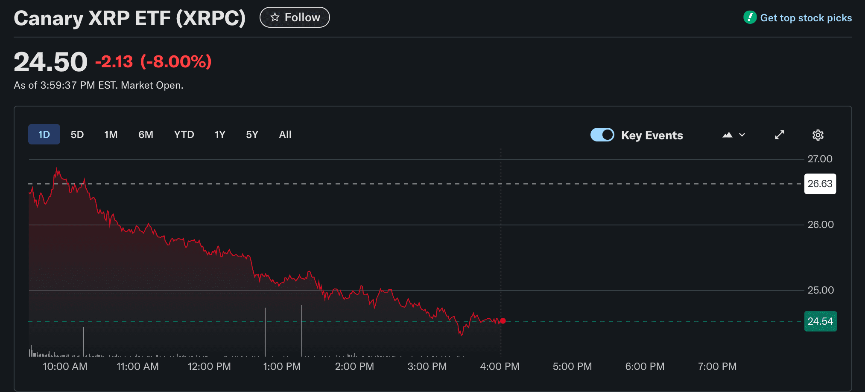Click the green 24.54 price label
Viewport: 865px width, 392px height.
click(x=820, y=321)
